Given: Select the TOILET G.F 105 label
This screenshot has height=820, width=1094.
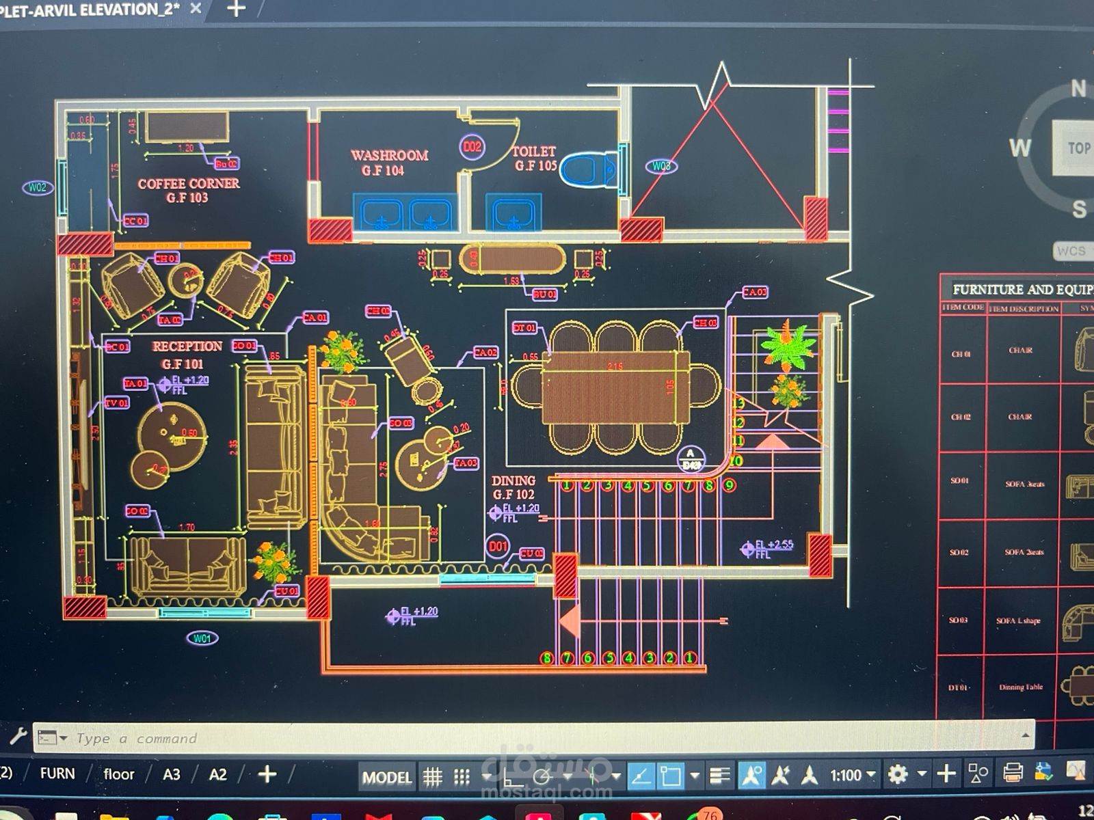Looking at the screenshot, I should [x=535, y=158].
